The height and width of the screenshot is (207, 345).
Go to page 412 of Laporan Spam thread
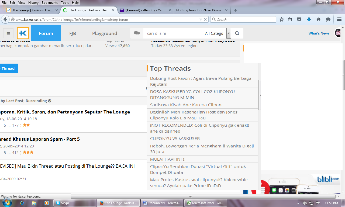15,153
